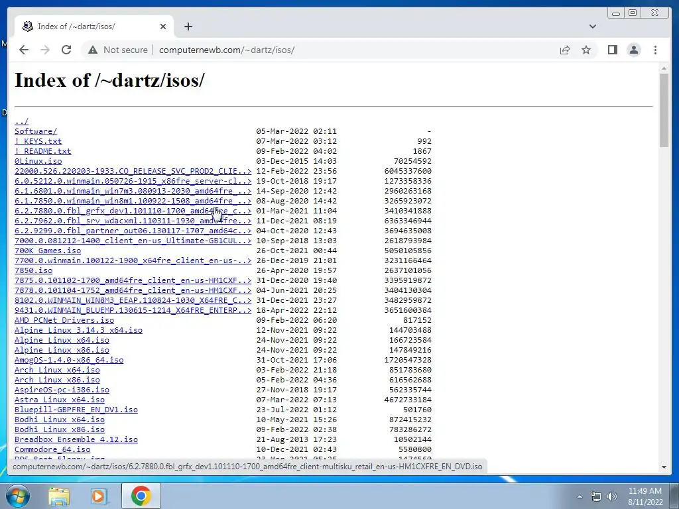Download Arch_Linux_x64.iso
Screen dimensions: 679x509
[57, 370]
